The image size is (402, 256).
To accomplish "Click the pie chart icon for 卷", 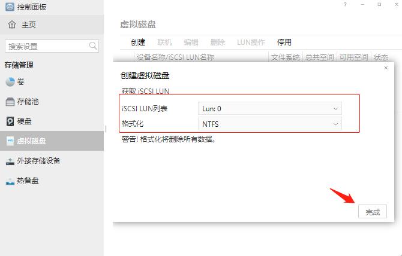I will pyautogui.click(x=10, y=82).
